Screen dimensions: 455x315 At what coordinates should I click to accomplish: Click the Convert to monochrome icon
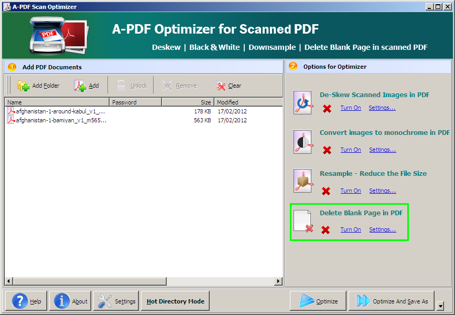(303, 142)
